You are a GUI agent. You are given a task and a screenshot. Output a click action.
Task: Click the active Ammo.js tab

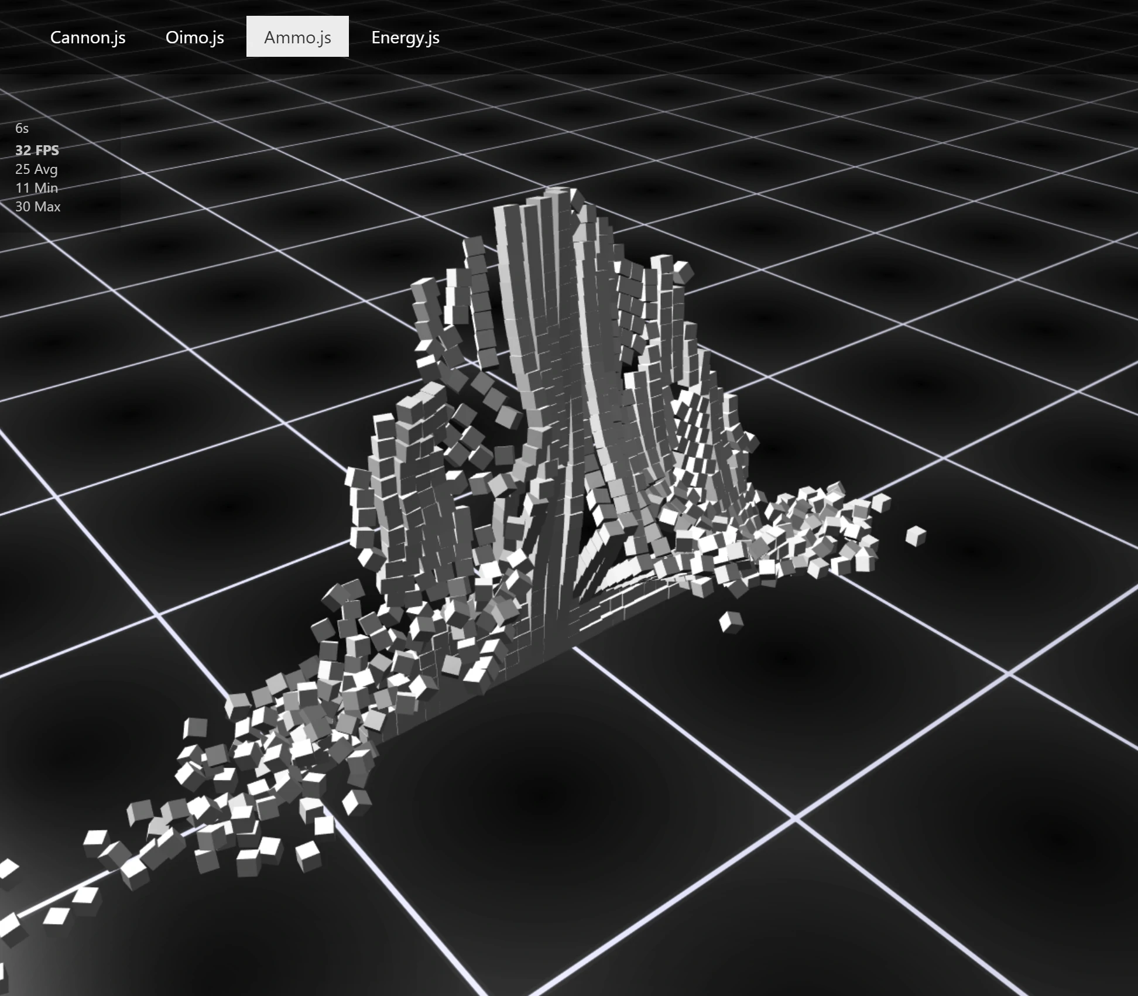coord(297,36)
